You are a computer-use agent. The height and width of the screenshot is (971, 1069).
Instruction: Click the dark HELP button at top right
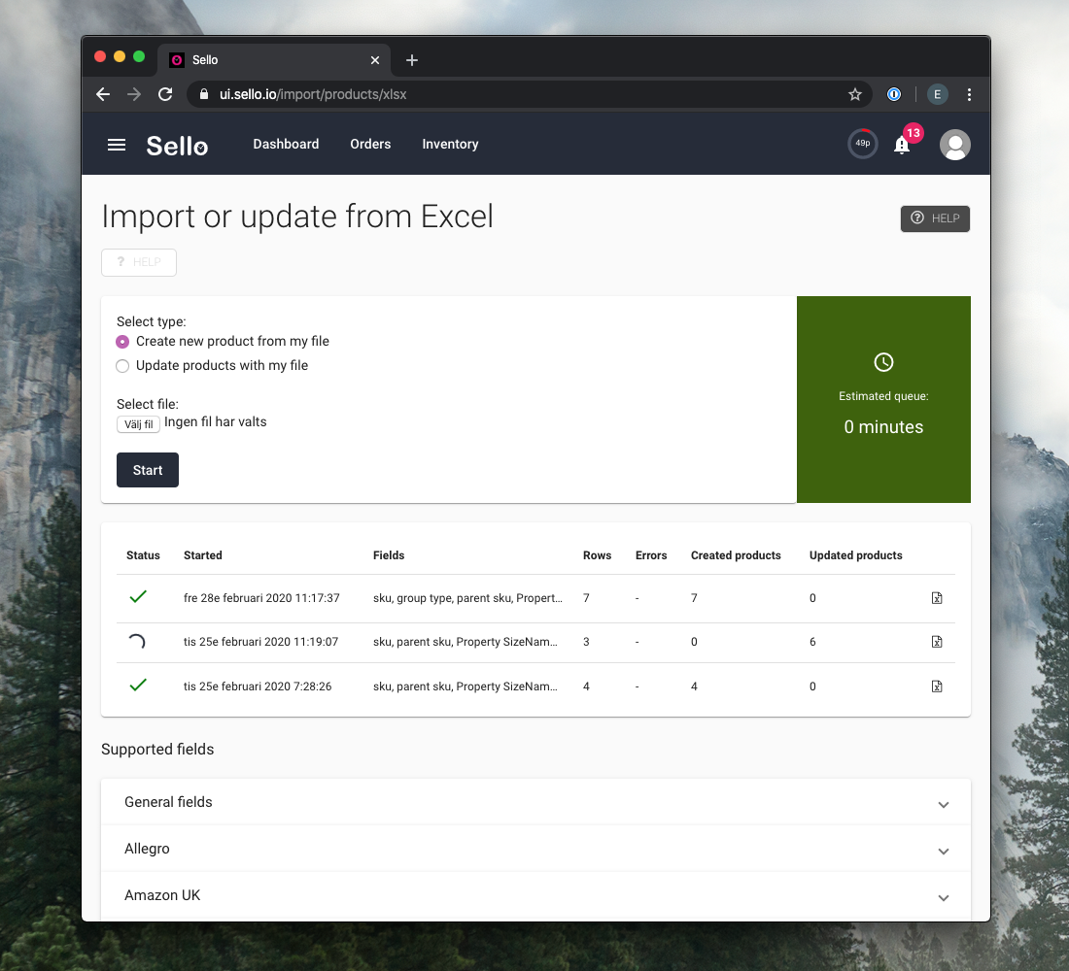pos(935,218)
